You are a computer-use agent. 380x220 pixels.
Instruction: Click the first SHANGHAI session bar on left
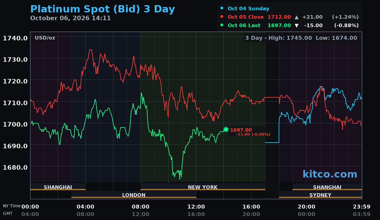[58, 187]
